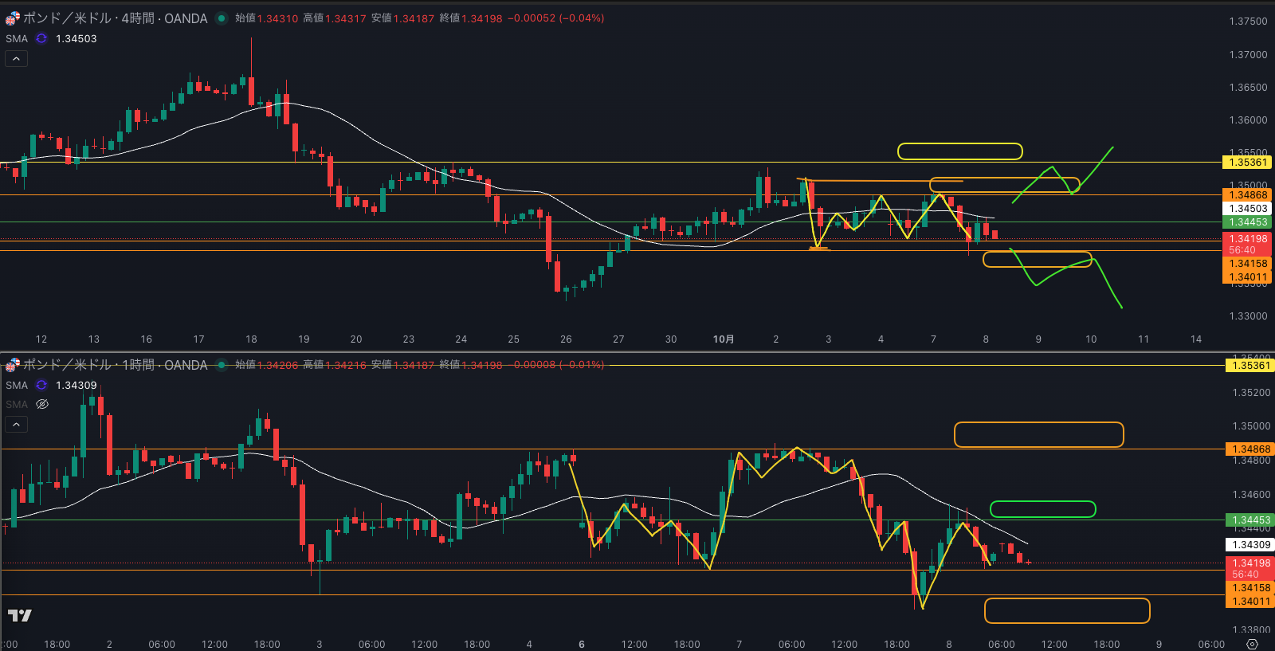Image resolution: width=1275 pixels, height=651 pixels.
Task: Open symbol search from 1時間 chart title
Action: [116, 365]
